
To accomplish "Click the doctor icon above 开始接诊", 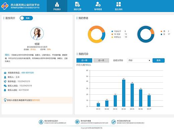I will pos(57,4).
